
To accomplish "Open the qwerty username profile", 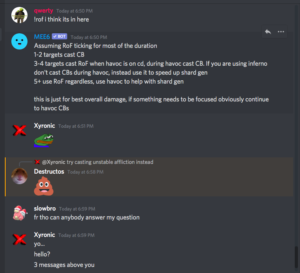I will pos(43,11).
